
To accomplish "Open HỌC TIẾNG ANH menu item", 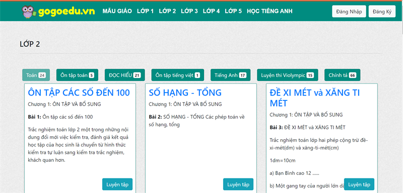I will click(270, 11).
